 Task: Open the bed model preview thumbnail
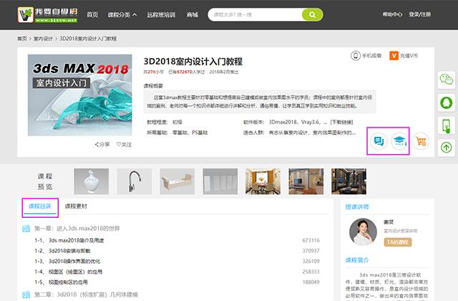pos(177,181)
